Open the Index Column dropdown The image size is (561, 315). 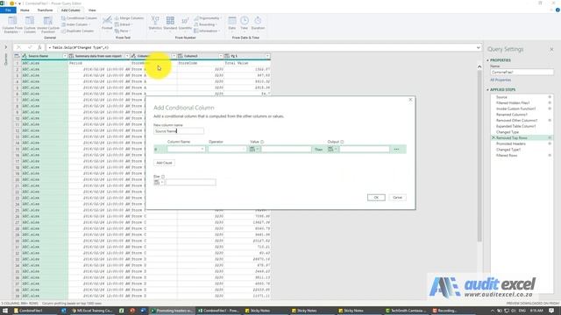(x=76, y=24)
